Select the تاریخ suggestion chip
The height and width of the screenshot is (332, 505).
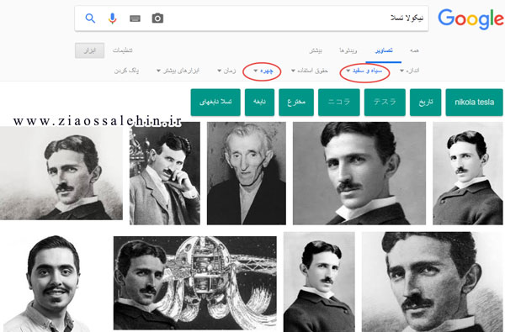(425, 103)
